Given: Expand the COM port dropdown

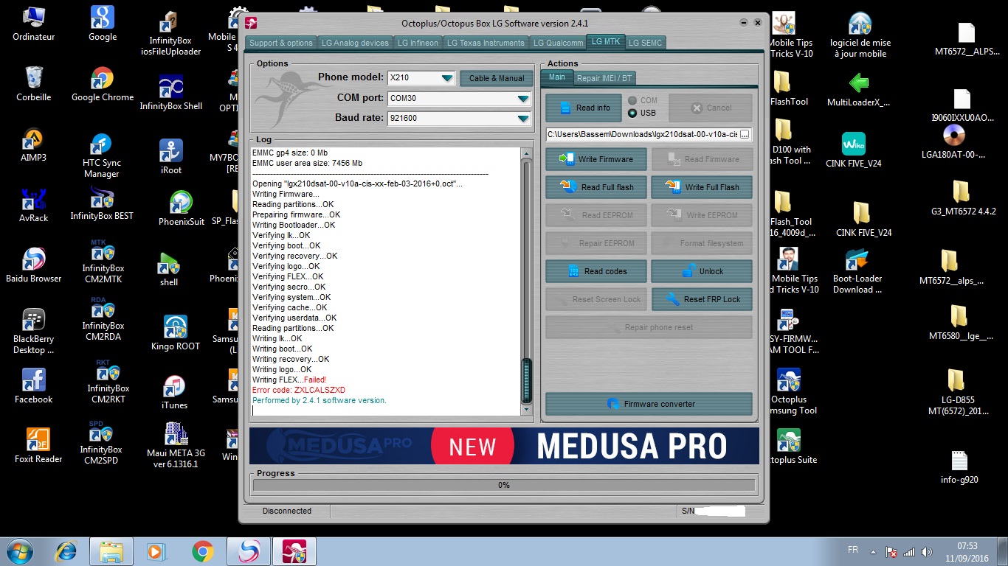Looking at the screenshot, I should [x=523, y=98].
